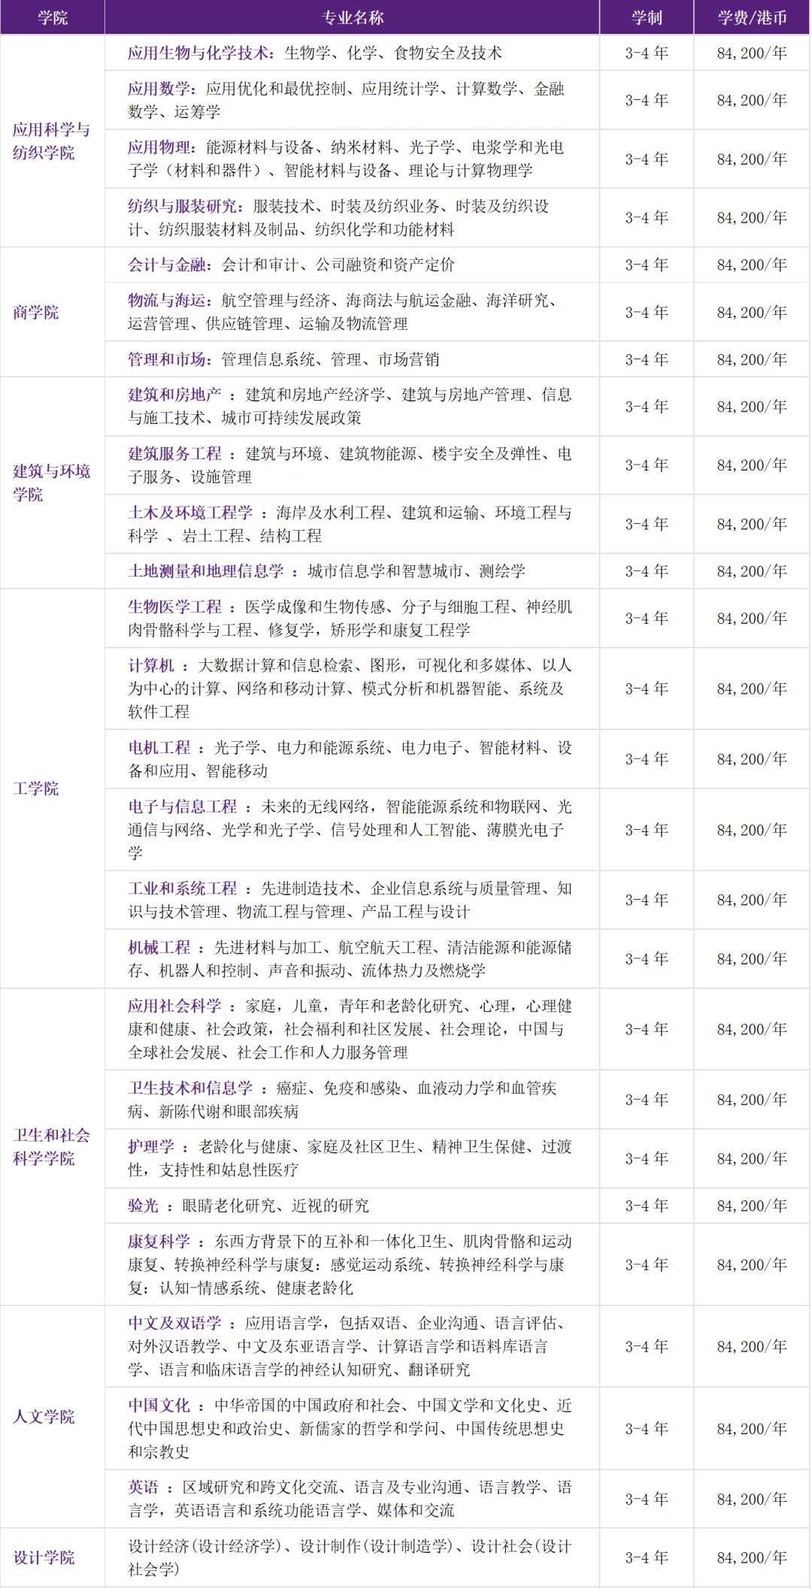Click the 专业名称 column header
Viewport: 812px width, 1589px height.
[352, 17]
